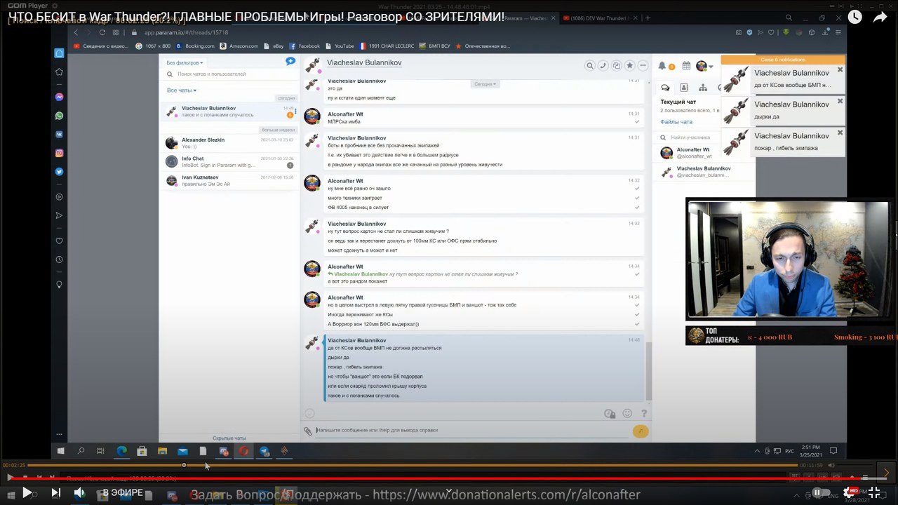
Task: Dismiss the 'дырки да' notification
Action: click(x=840, y=101)
